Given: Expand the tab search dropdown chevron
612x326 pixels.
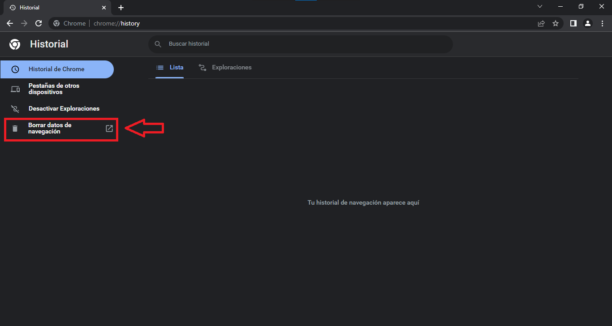Looking at the screenshot, I should [x=540, y=7].
